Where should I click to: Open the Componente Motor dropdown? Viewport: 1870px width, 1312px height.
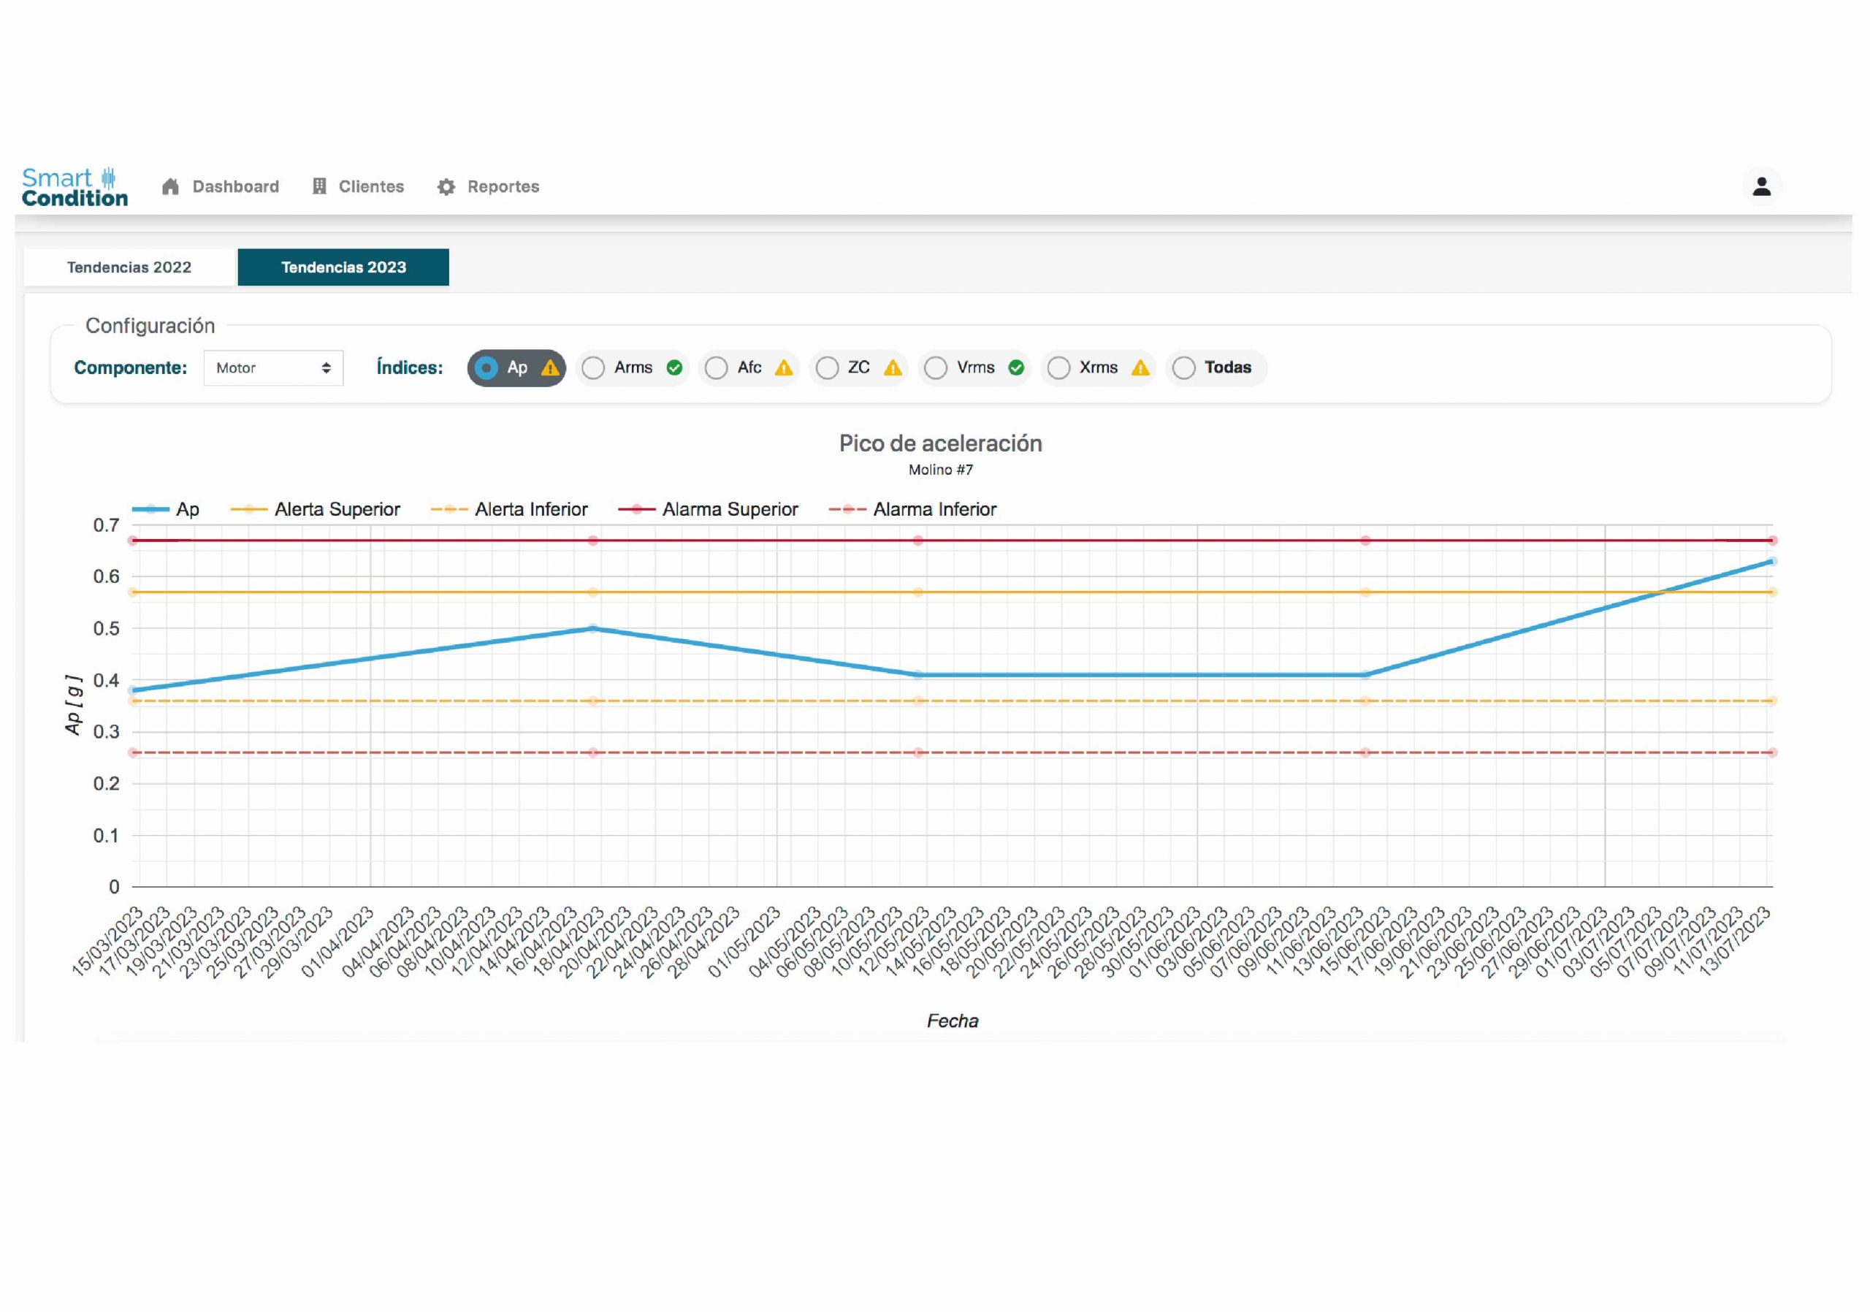[x=273, y=368]
